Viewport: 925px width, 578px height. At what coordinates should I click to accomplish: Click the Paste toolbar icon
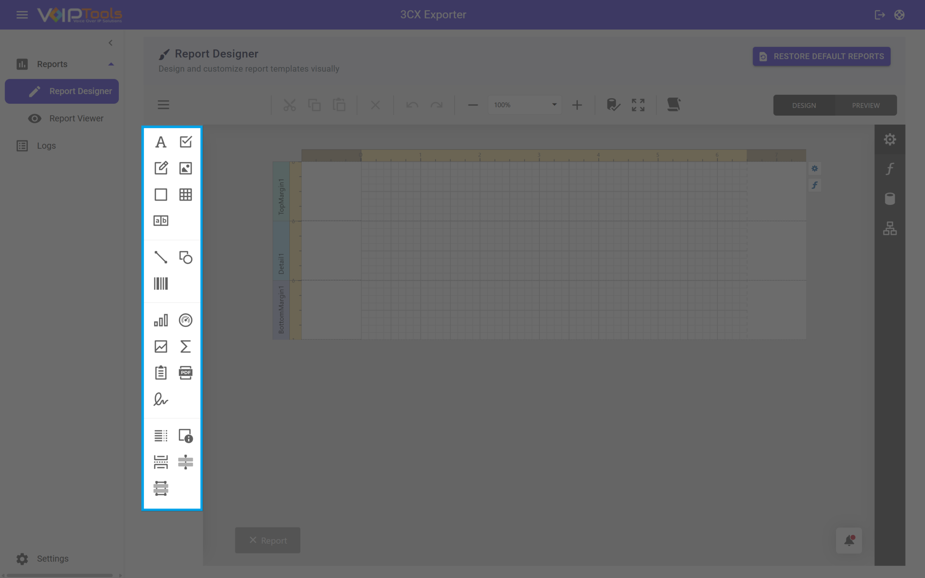[x=339, y=105]
